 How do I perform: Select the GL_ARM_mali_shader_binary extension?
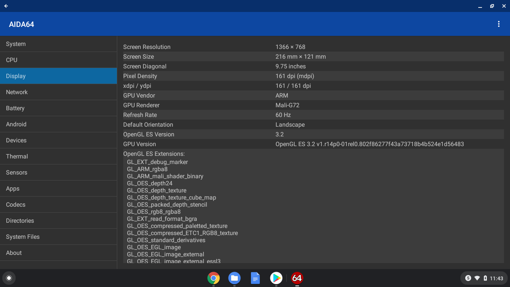tap(165, 176)
